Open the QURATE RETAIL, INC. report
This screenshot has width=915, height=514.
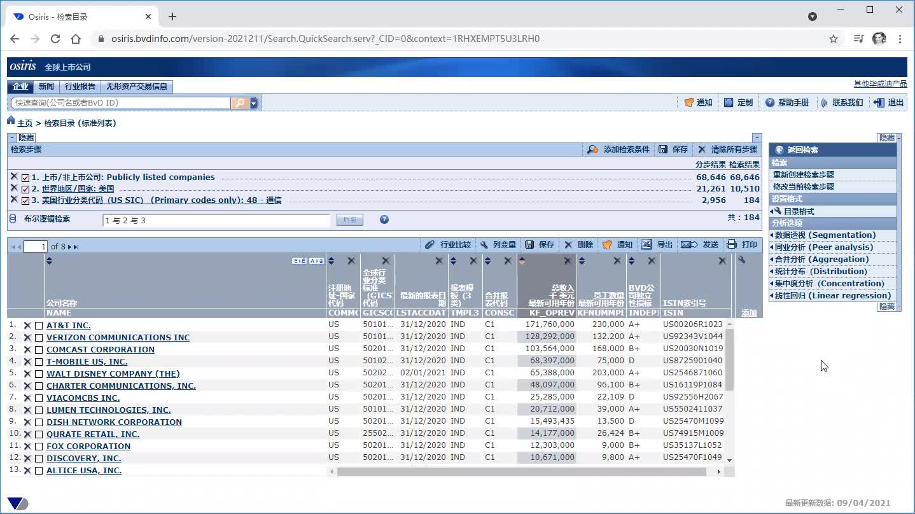click(x=93, y=434)
